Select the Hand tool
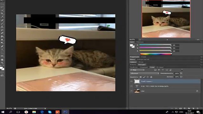The width and height of the screenshot is (203, 114). click(x=2, y=60)
